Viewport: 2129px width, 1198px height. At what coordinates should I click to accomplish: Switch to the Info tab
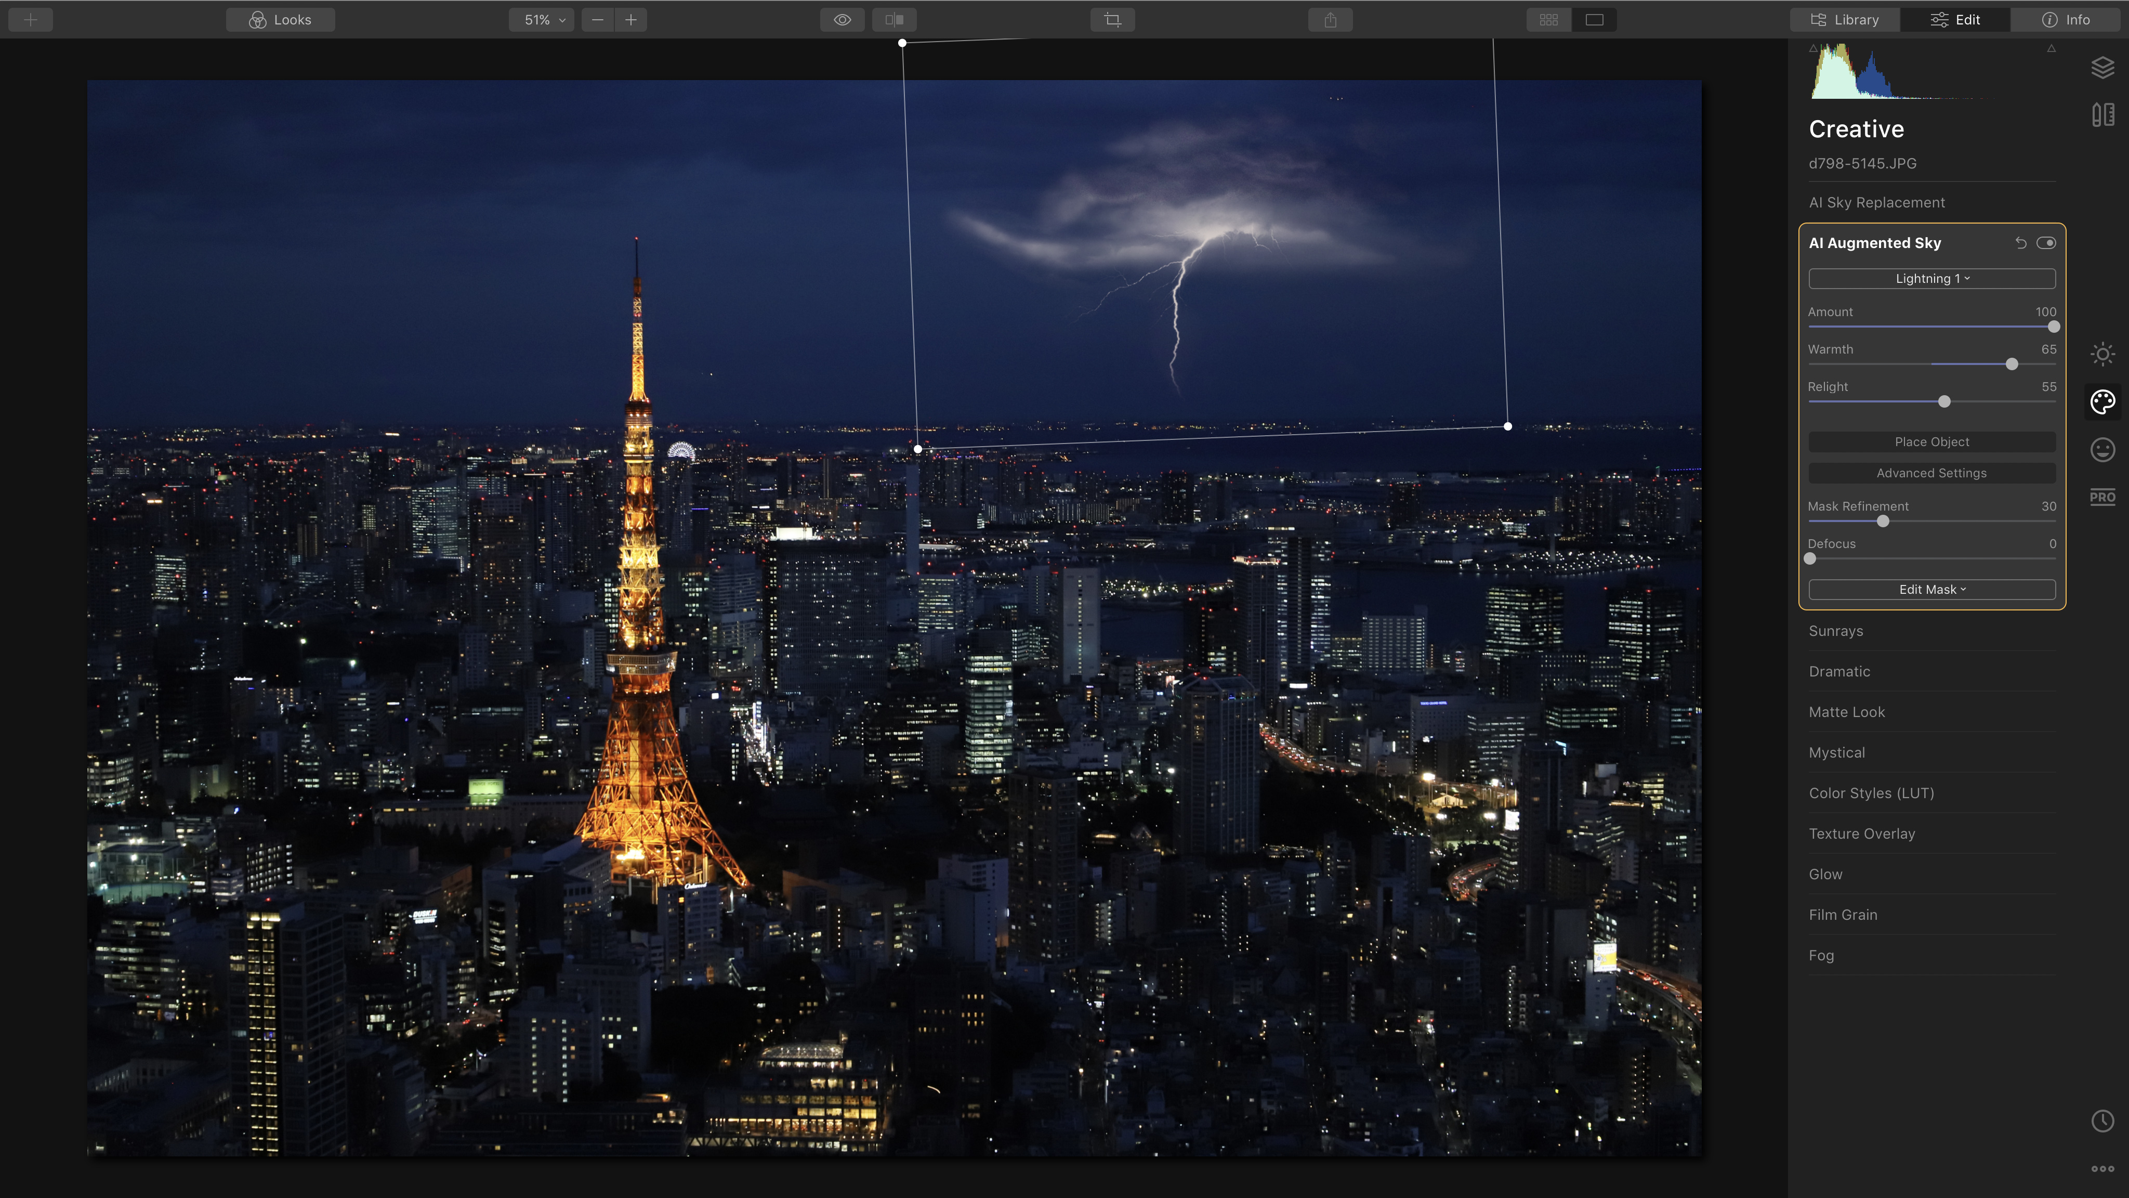(2066, 20)
